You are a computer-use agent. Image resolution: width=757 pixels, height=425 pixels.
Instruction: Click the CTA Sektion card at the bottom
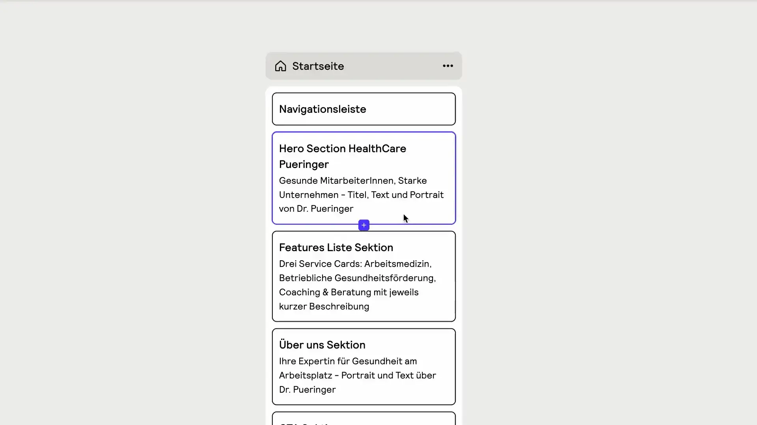tap(363, 420)
